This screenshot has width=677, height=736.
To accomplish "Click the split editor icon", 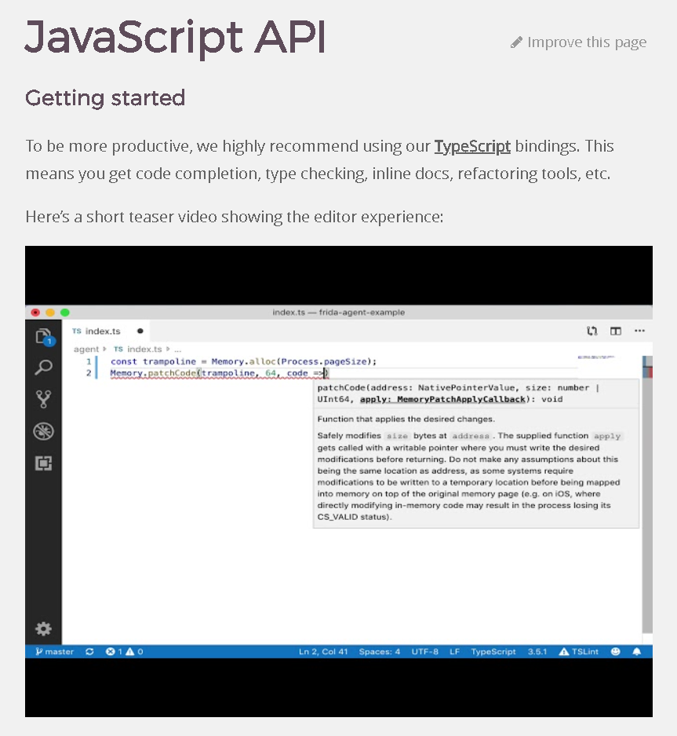I will tap(616, 331).
